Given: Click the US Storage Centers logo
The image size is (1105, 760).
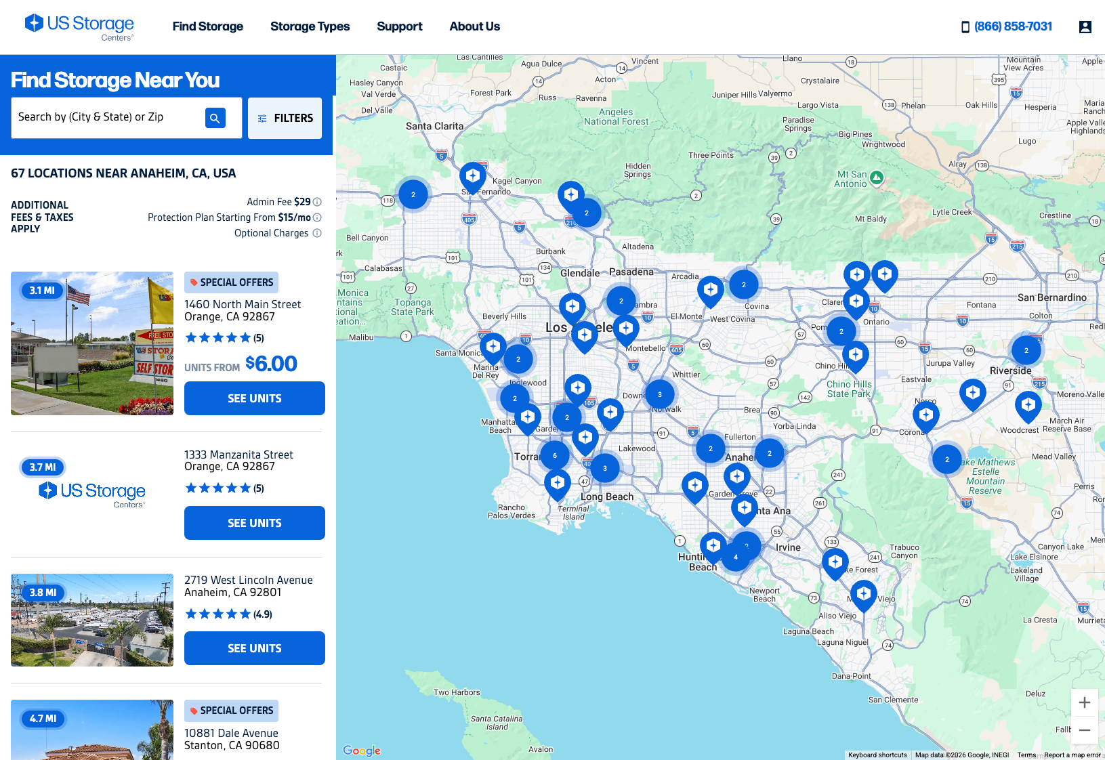Looking at the screenshot, I should [79, 26].
